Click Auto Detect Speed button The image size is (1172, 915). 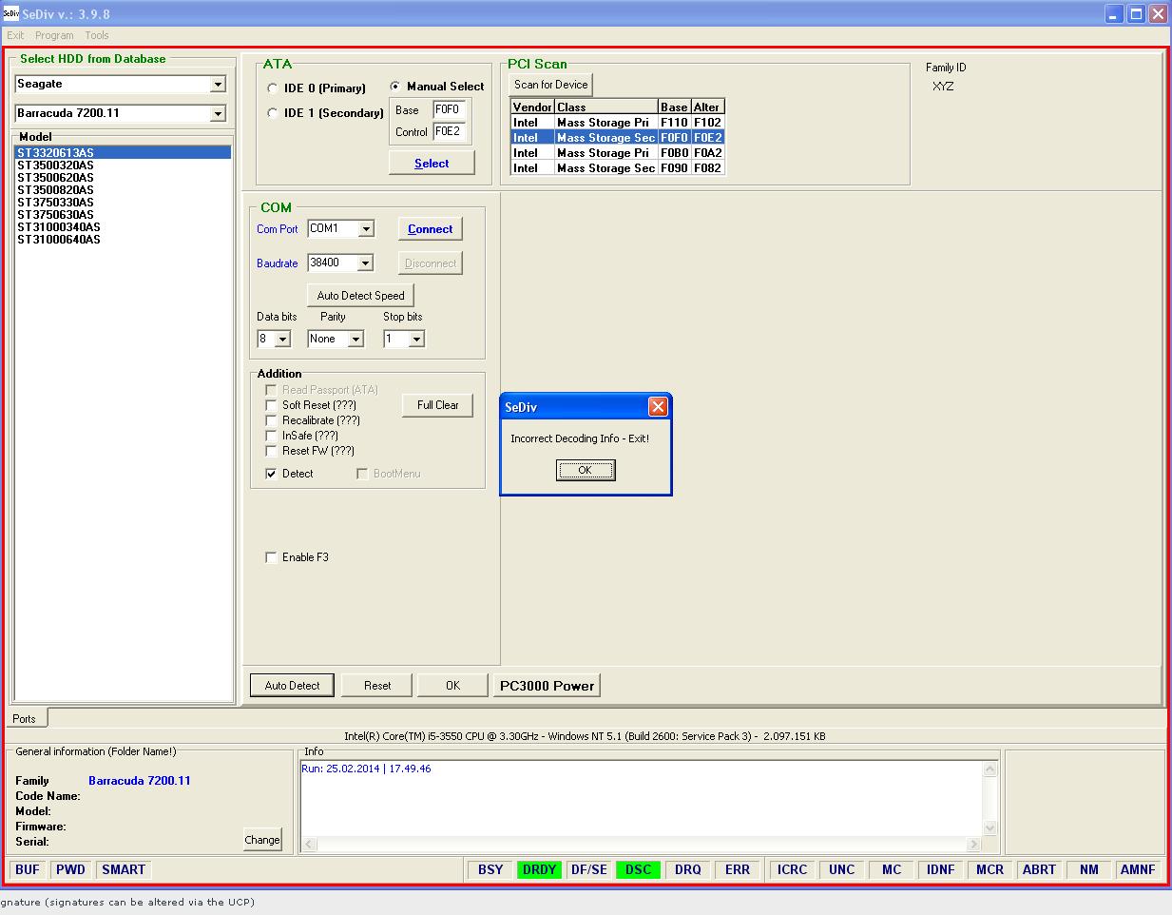point(361,296)
